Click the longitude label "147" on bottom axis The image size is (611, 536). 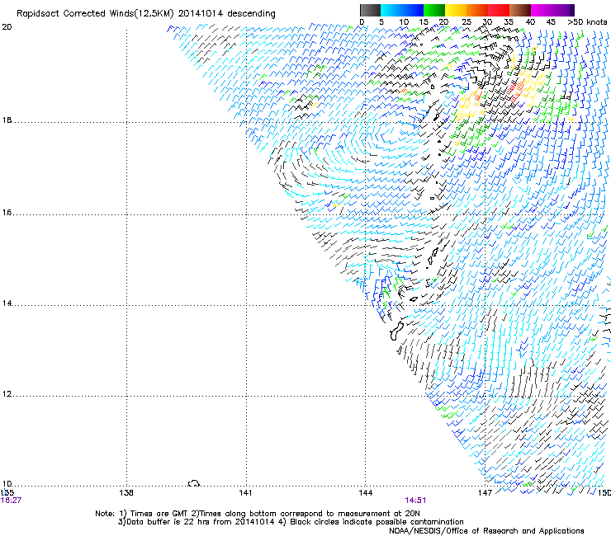pos(485,493)
